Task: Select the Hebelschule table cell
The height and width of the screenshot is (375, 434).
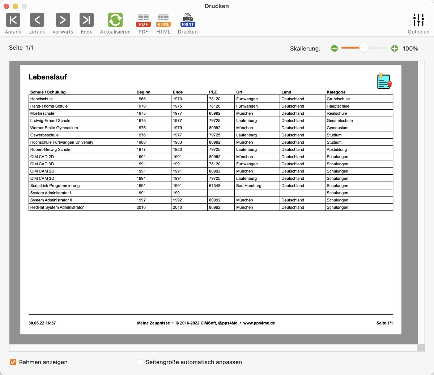Action: [82, 99]
